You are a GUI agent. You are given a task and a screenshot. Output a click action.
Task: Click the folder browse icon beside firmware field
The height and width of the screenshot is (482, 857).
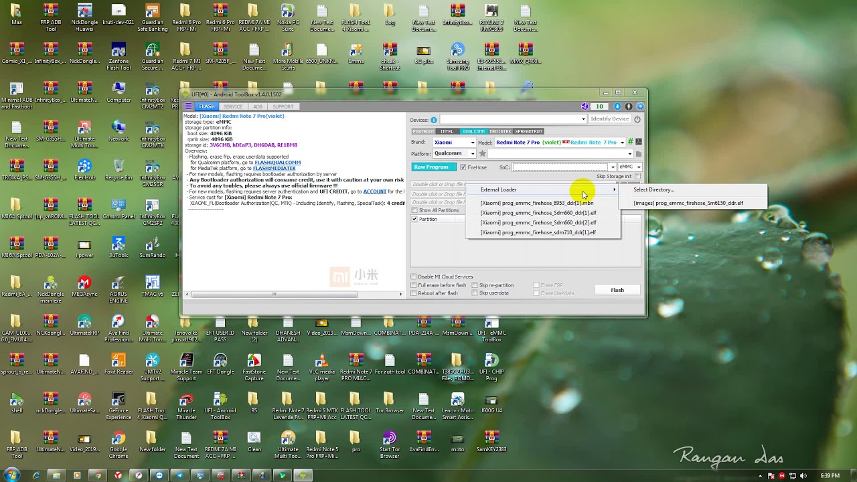(x=638, y=154)
